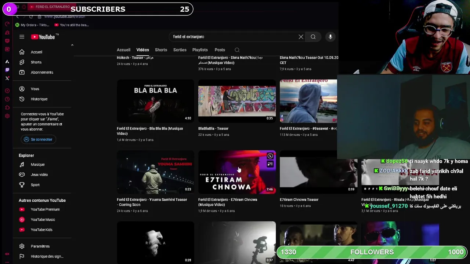This screenshot has width=470, height=264.
Task: Go back using browser back arrow
Action: (x=17, y=16)
